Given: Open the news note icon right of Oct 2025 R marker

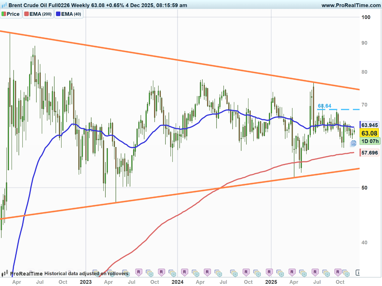Looking at the screenshot, I should pyautogui.click(x=346, y=273).
